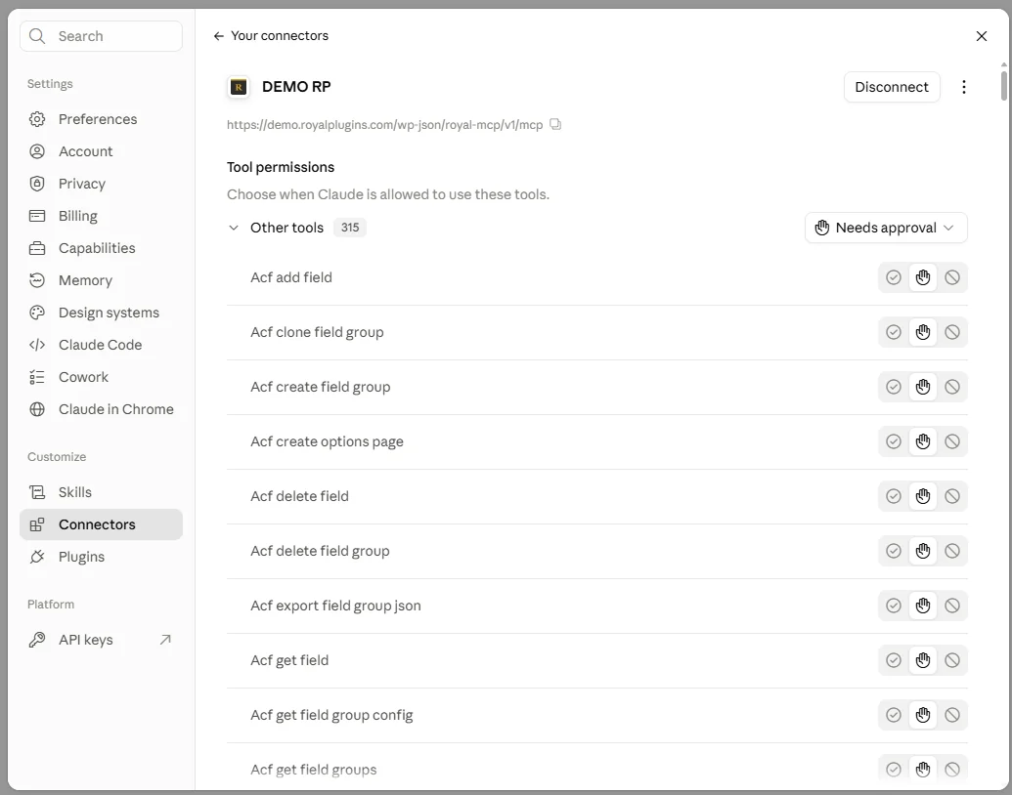Always allow Acf create options page
This screenshot has height=795, width=1012.
point(894,441)
